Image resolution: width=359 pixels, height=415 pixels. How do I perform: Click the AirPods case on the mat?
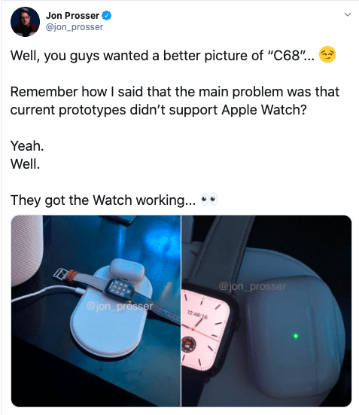127,270
